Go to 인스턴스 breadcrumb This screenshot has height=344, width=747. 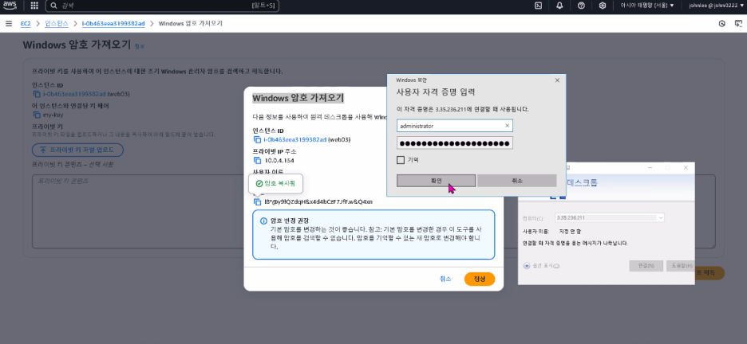(57, 23)
